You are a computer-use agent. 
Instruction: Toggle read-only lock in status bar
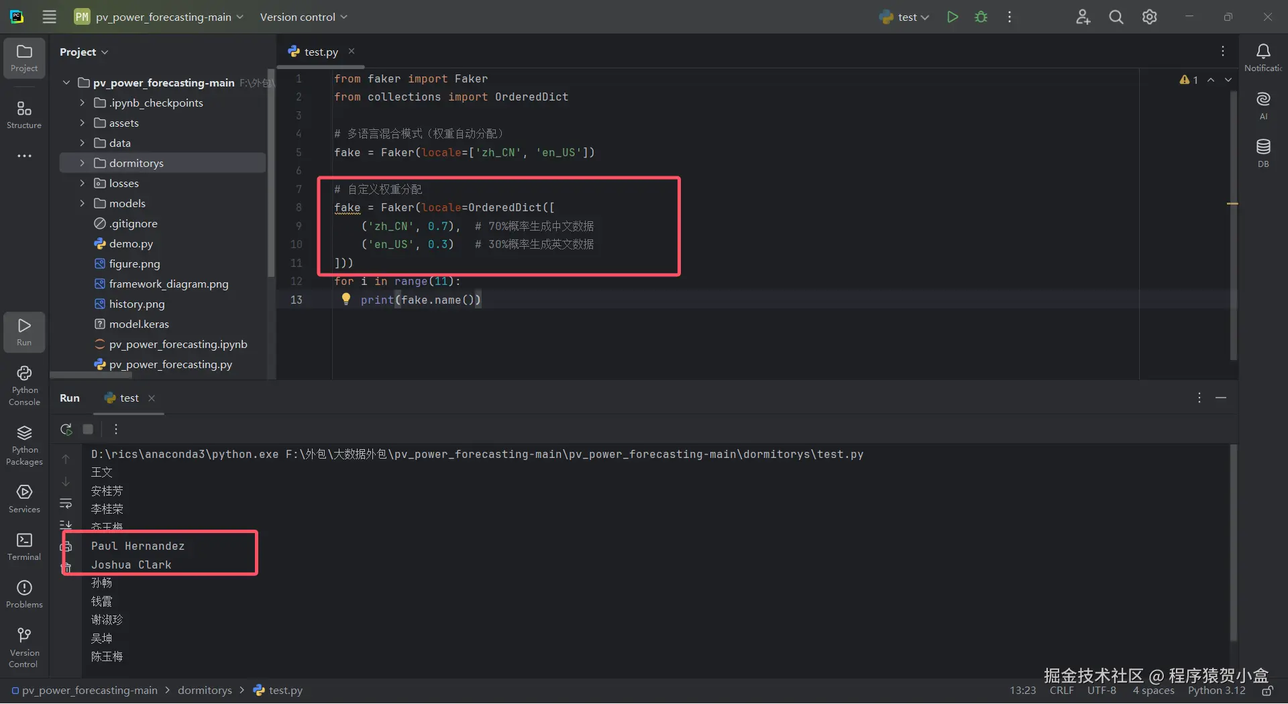point(1267,691)
